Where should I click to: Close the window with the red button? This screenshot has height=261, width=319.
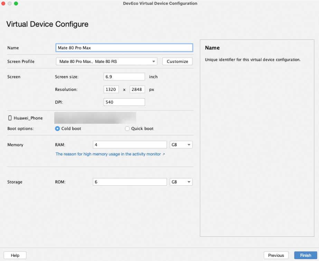pos(3,3)
